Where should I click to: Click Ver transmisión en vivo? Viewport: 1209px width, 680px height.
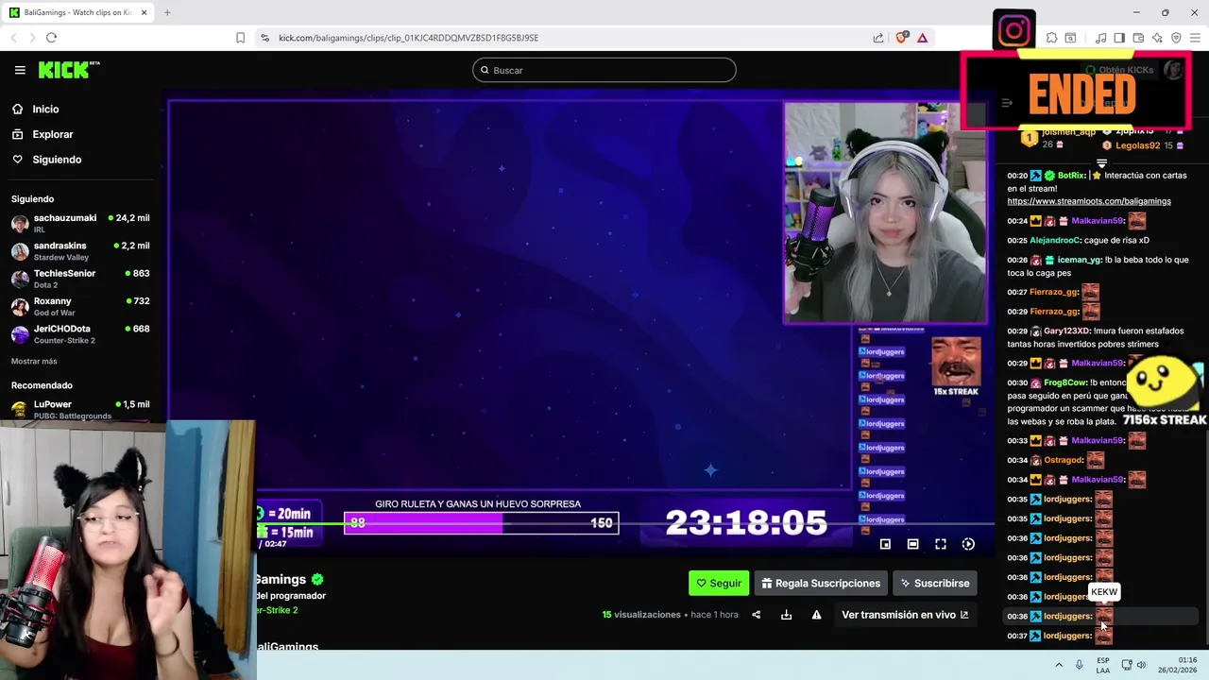[x=905, y=615]
